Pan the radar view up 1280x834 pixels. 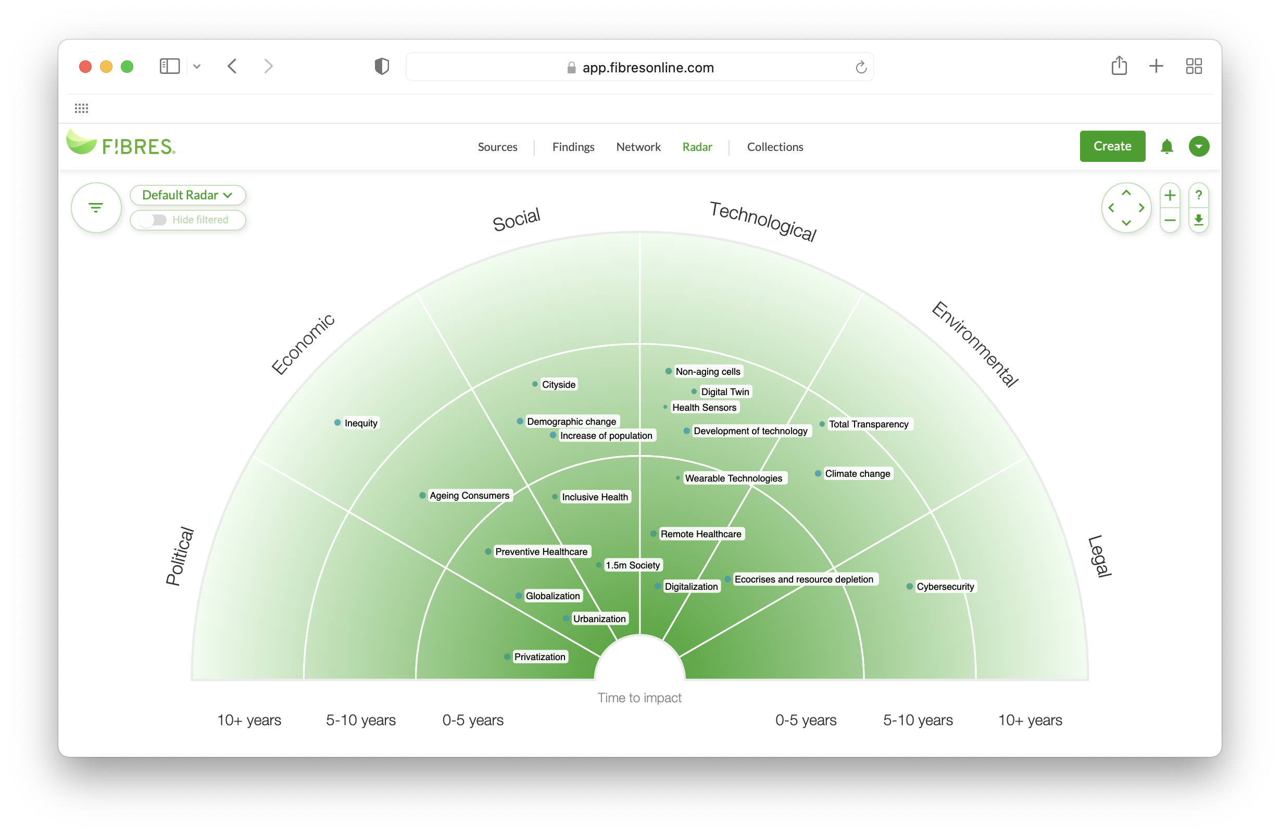pyautogui.click(x=1126, y=193)
